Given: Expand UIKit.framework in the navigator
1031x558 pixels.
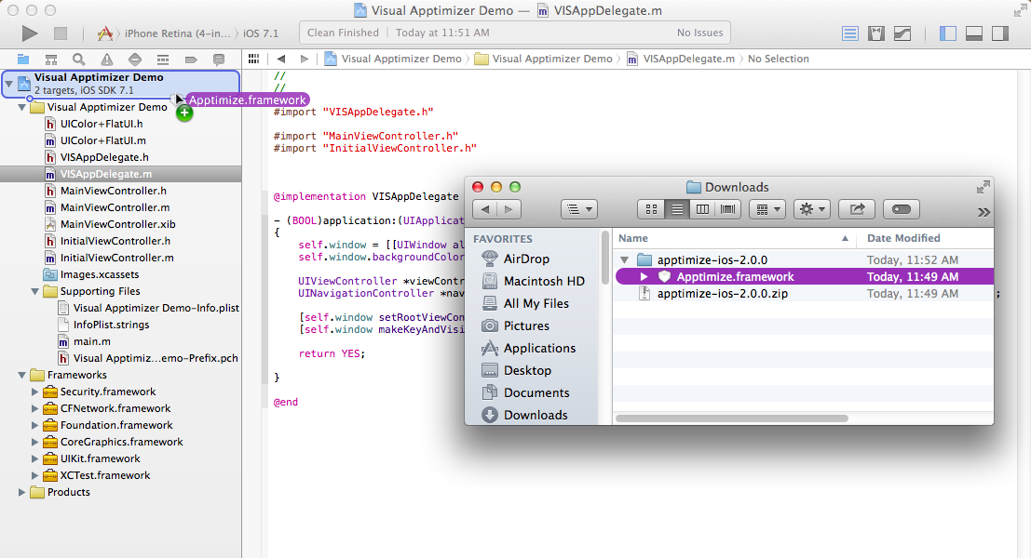Looking at the screenshot, I should point(35,458).
